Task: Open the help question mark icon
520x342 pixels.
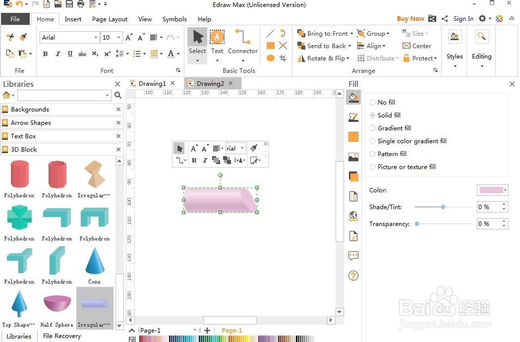Action: click(353, 275)
